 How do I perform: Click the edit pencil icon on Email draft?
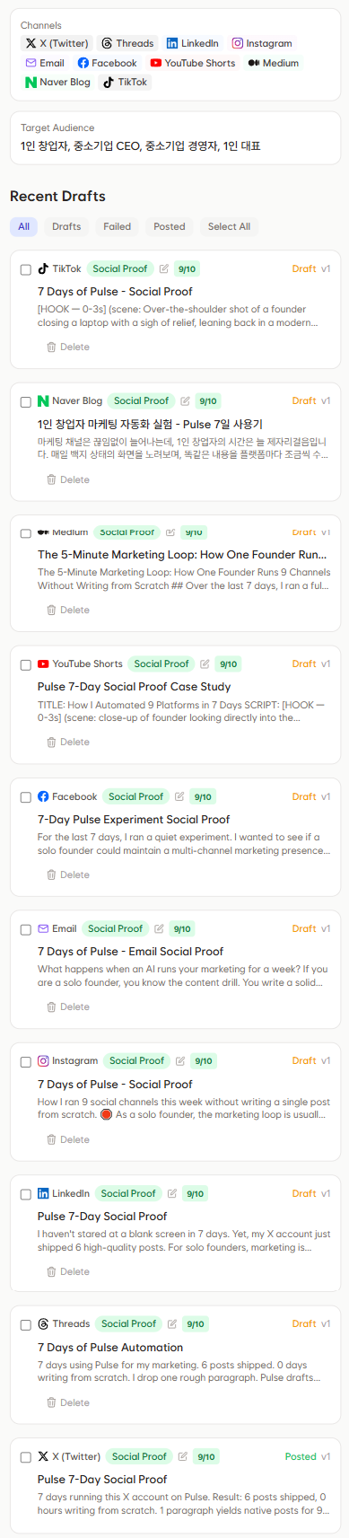coord(159,928)
